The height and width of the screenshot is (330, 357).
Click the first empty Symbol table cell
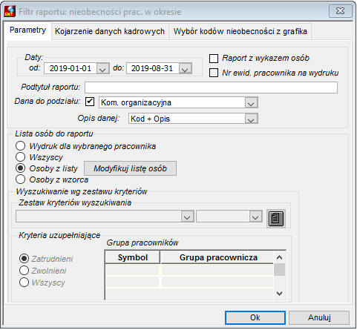pos(132,270)
